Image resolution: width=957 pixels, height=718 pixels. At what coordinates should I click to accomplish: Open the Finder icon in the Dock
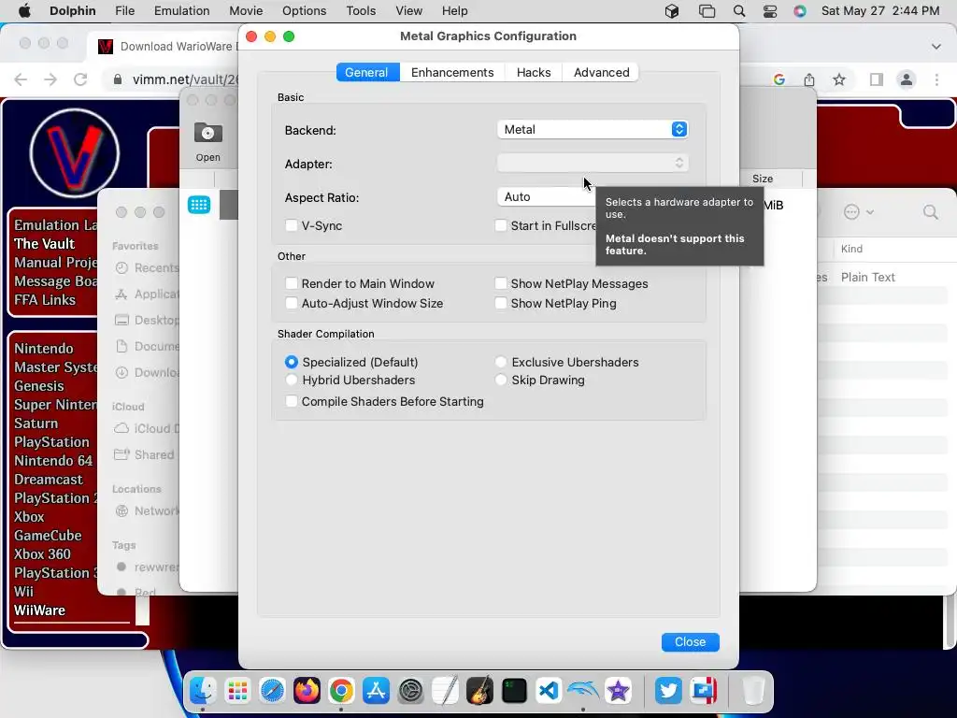tap(203, 691)
